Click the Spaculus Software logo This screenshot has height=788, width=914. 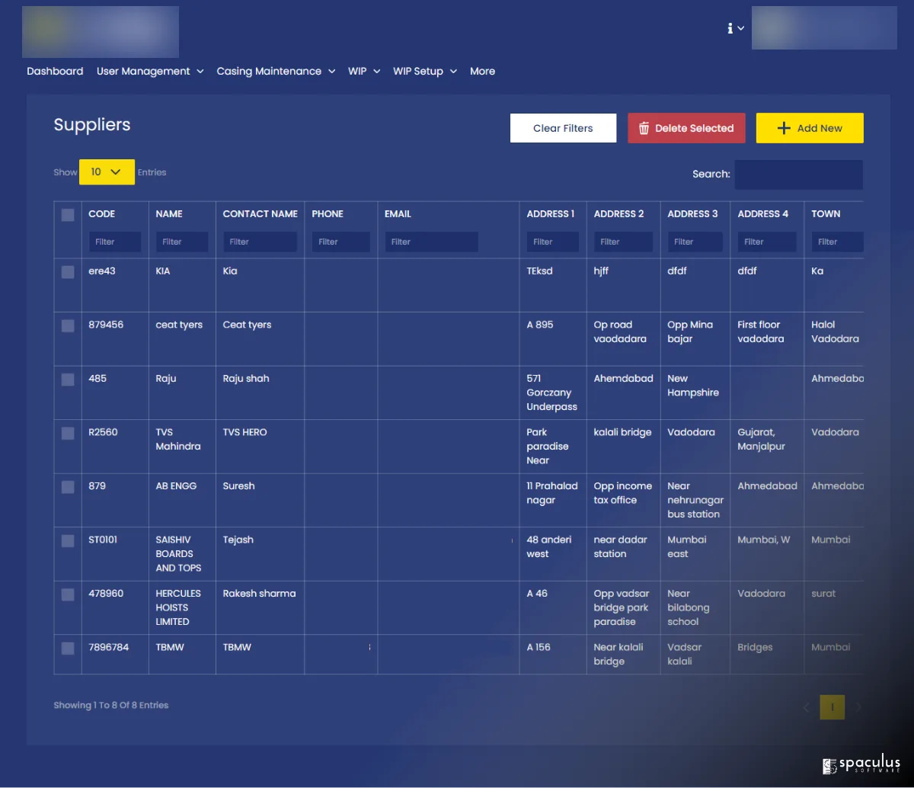point(861,765)
